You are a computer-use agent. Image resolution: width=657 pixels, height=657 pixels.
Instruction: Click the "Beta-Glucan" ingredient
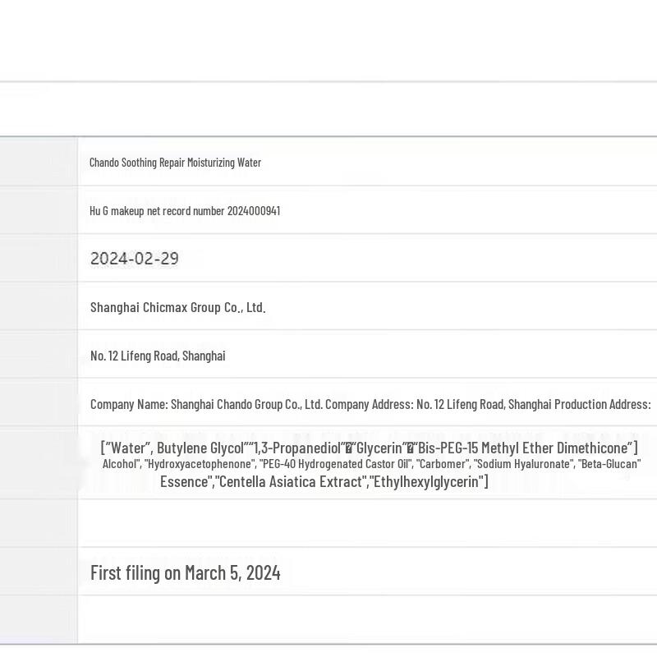click(609, 464)
